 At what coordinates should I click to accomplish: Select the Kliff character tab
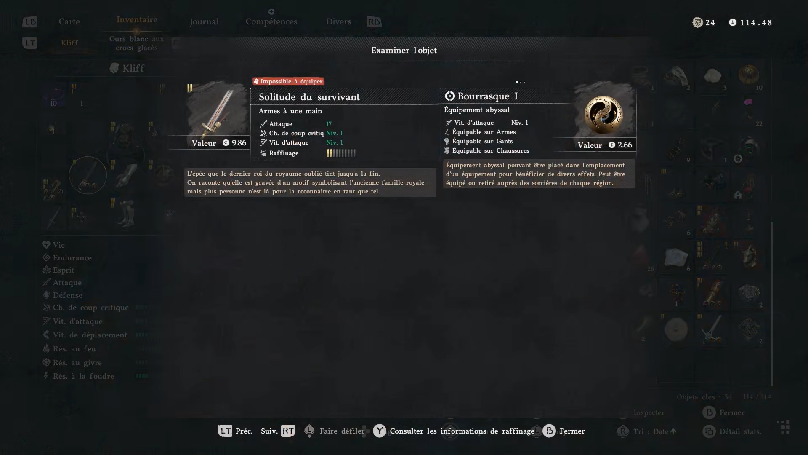click(x=69, y=43)
